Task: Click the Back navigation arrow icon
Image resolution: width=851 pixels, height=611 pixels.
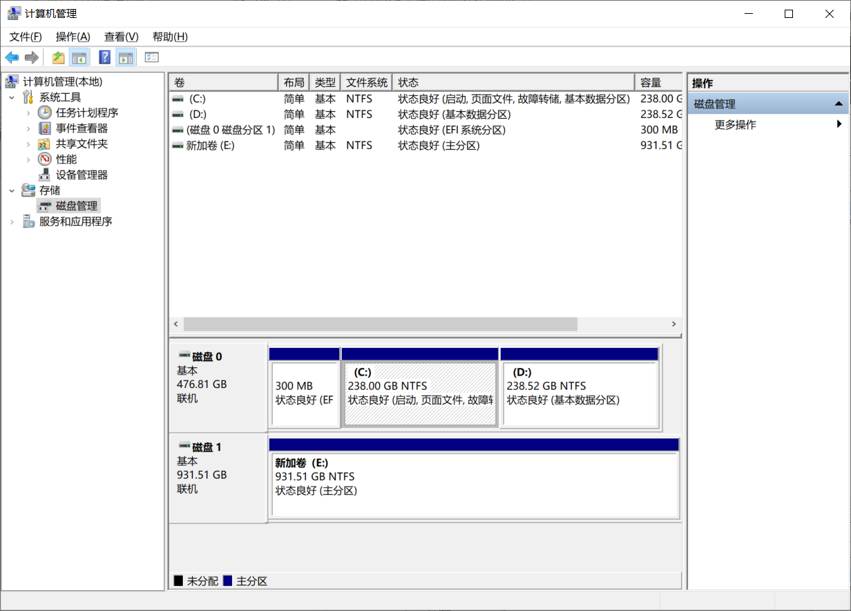Action: click(x=12, y=57)
